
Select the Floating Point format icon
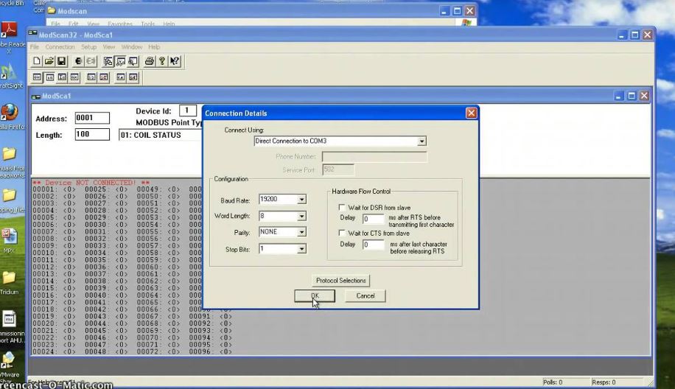click(x=91, y=77)
